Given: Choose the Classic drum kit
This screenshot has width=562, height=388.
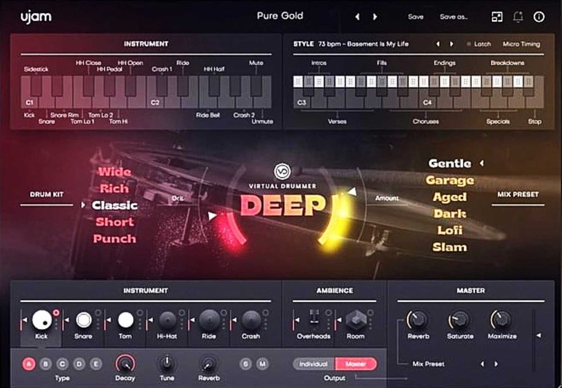Looking at the screenshot, I should click(115, 205).
